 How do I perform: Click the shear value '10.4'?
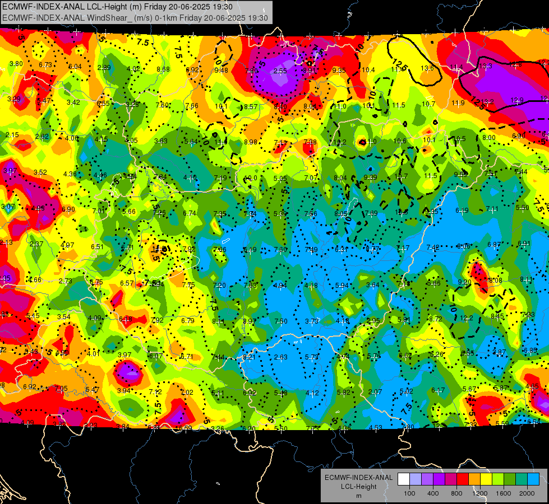pyautogui.click(x=368, y=70)
